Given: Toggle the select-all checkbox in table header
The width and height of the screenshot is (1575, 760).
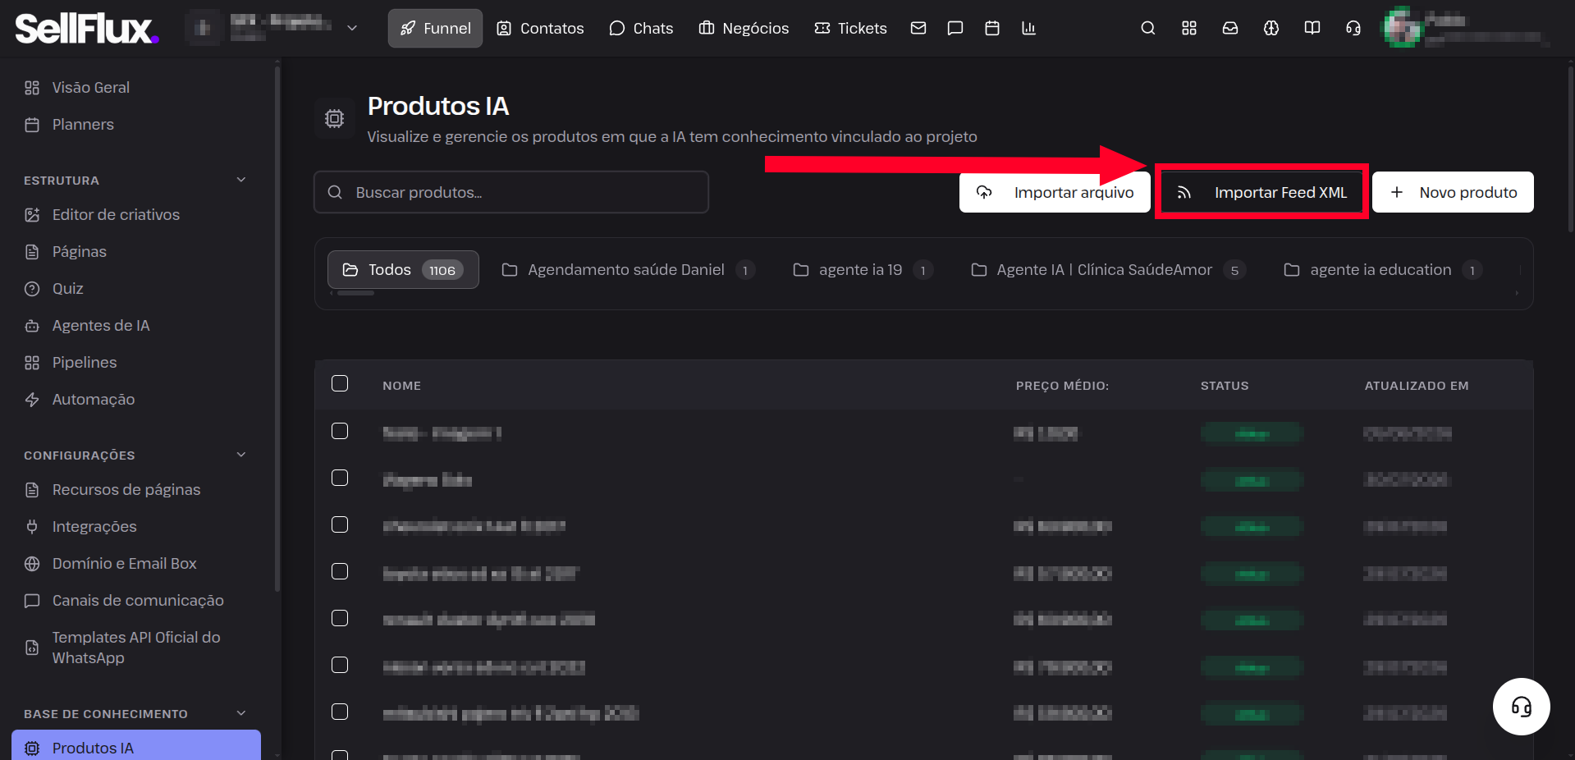Looking at the screenshot, I should coord(340,383).
